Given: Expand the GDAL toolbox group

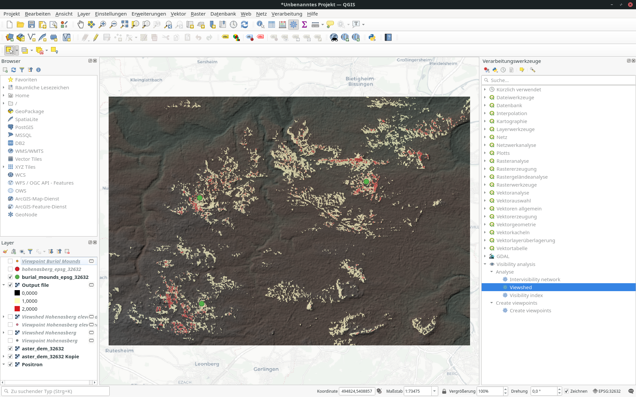Looking at the screenshot, I should click(x=485, y=256).
